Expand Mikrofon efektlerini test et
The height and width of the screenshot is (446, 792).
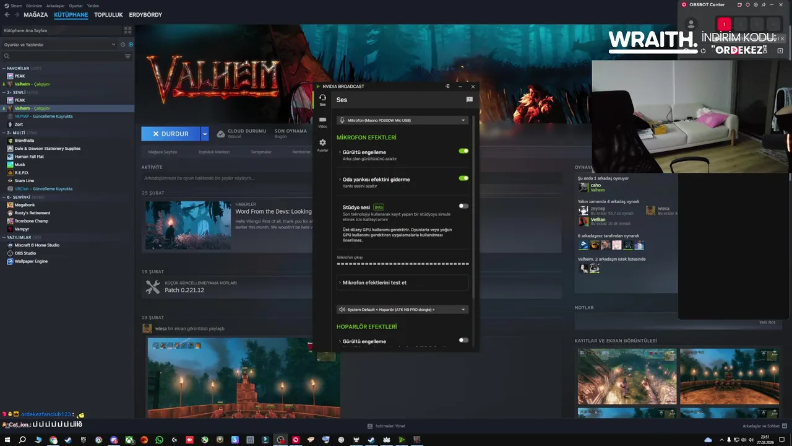click(x=402, y=282)
